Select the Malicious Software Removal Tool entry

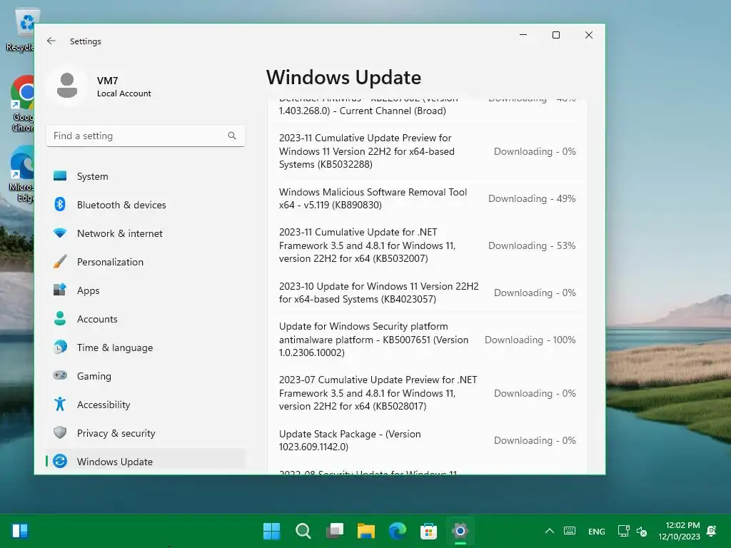point(428,198)
